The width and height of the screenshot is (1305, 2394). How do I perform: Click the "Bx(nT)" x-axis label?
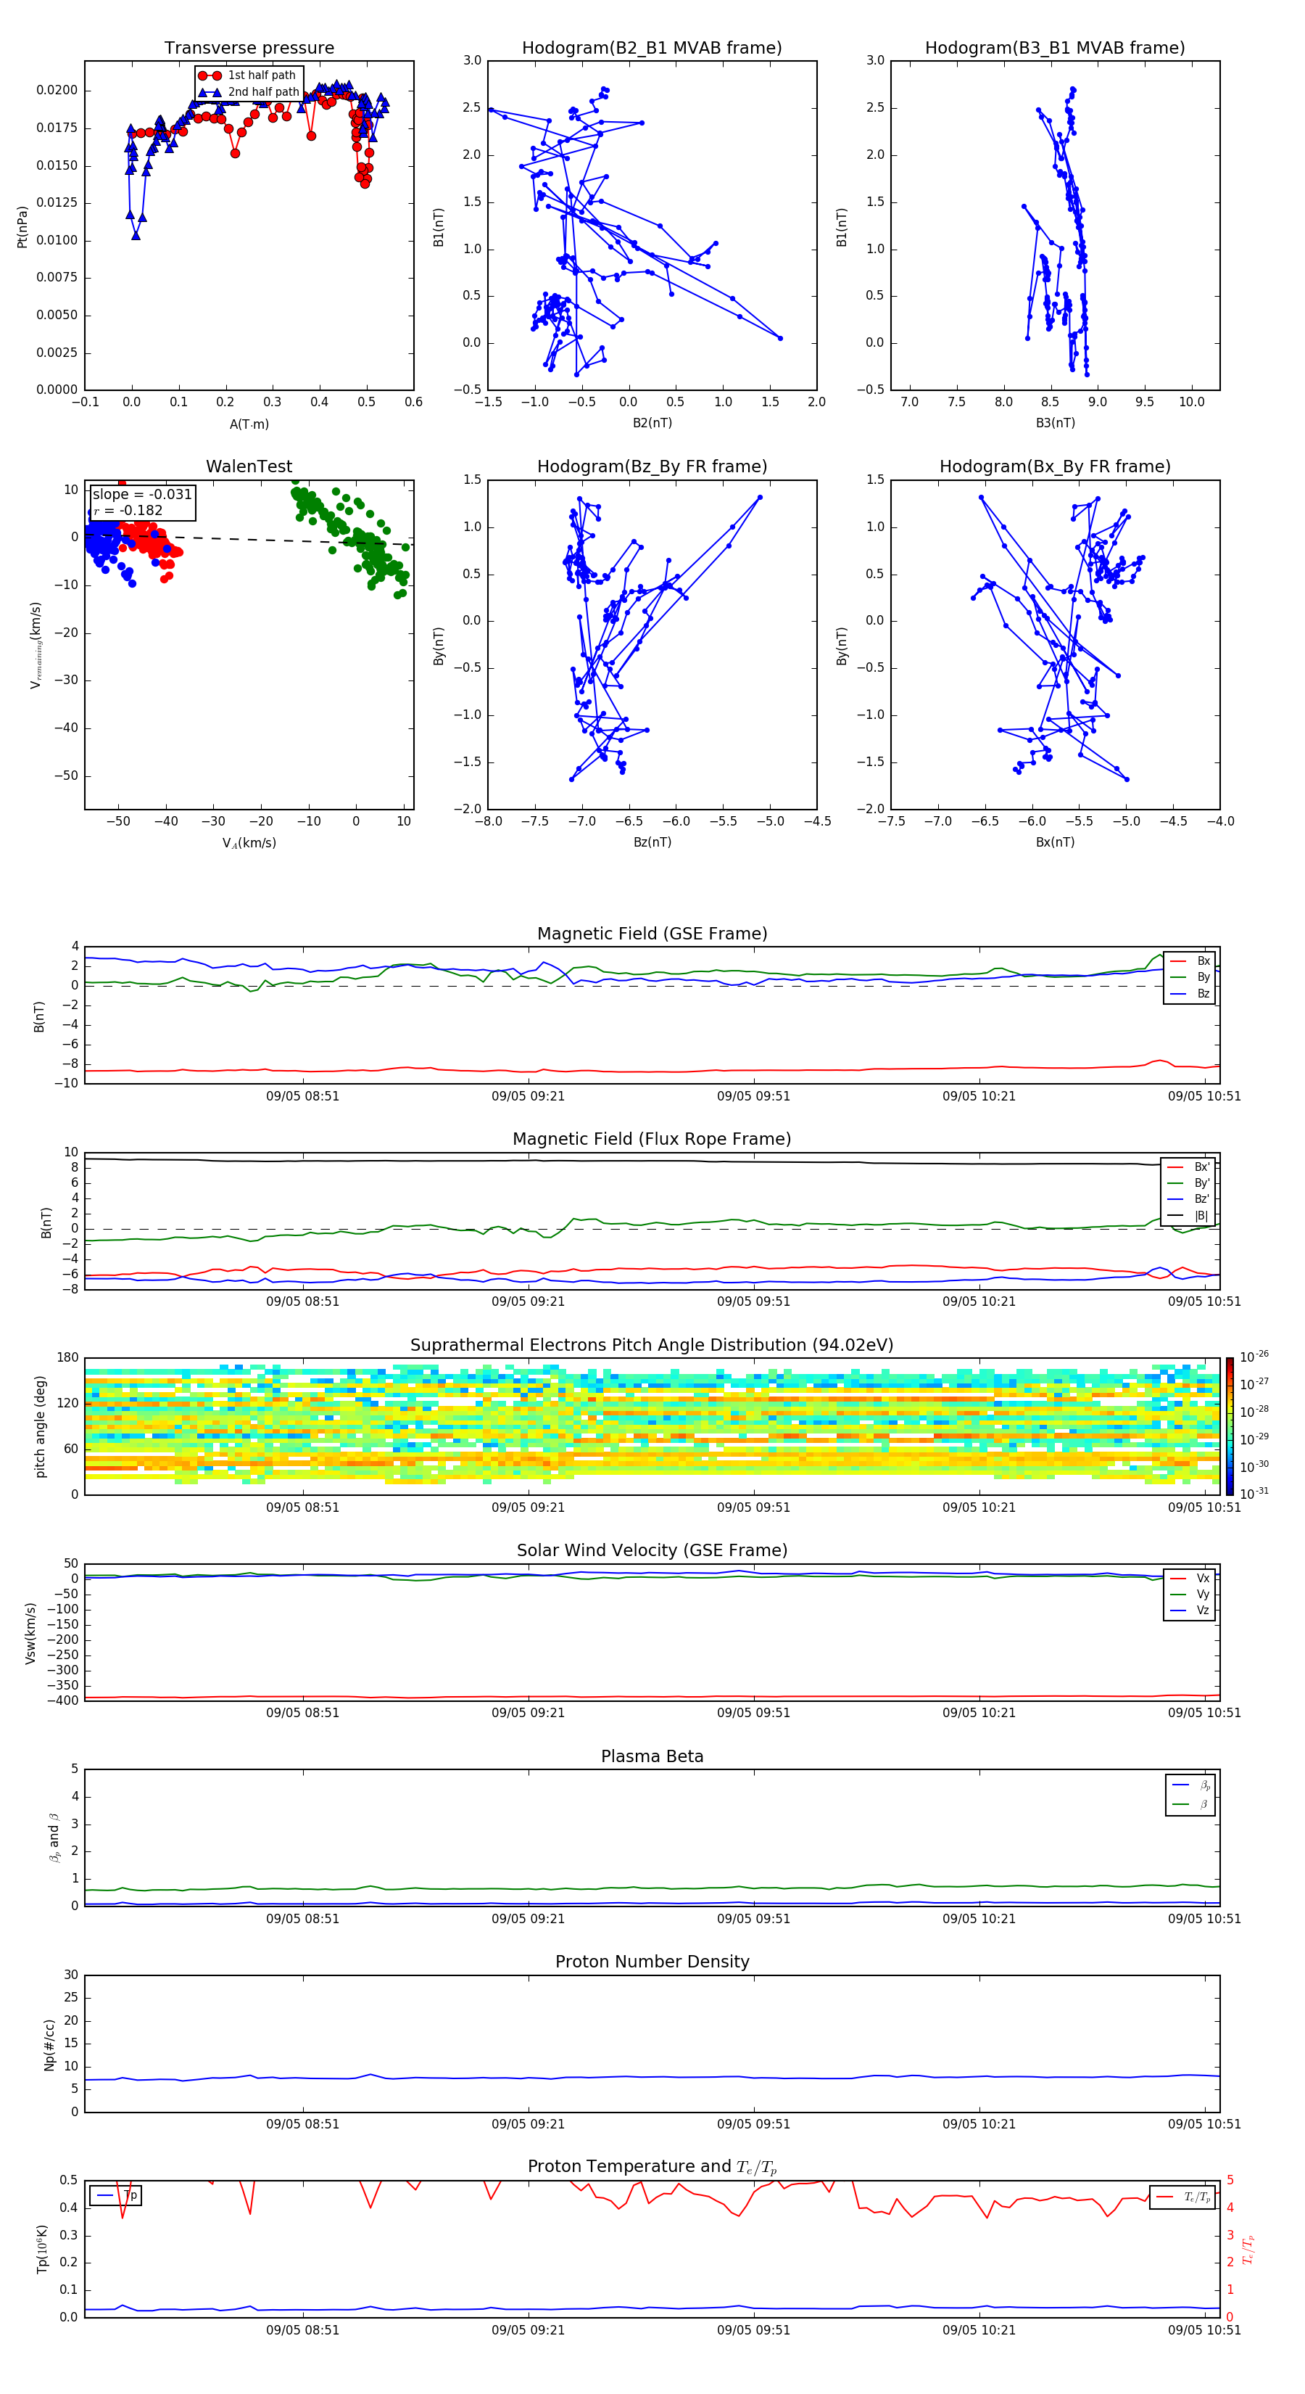(x=1055, y=842)
